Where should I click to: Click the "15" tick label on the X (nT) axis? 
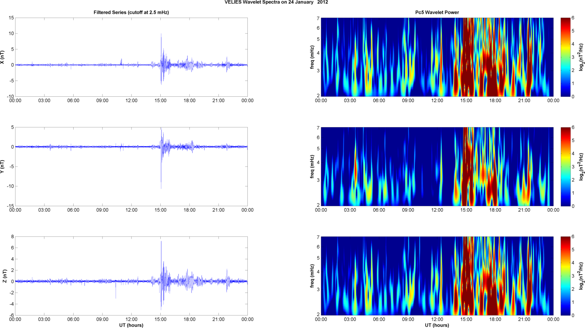(11, 18)
